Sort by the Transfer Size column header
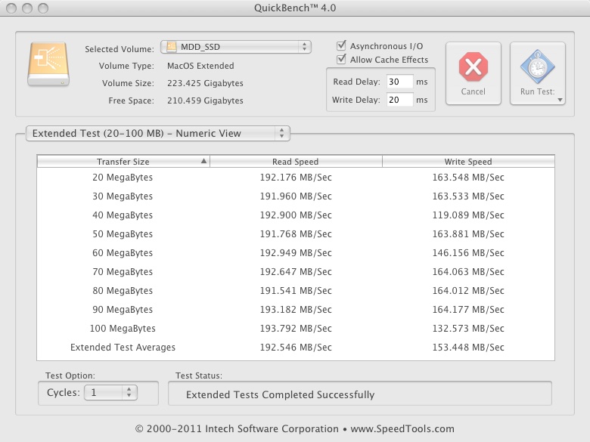590x442 pixels. pos(123,162)
